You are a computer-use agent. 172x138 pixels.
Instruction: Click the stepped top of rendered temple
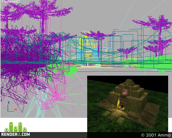pos(129,82)
